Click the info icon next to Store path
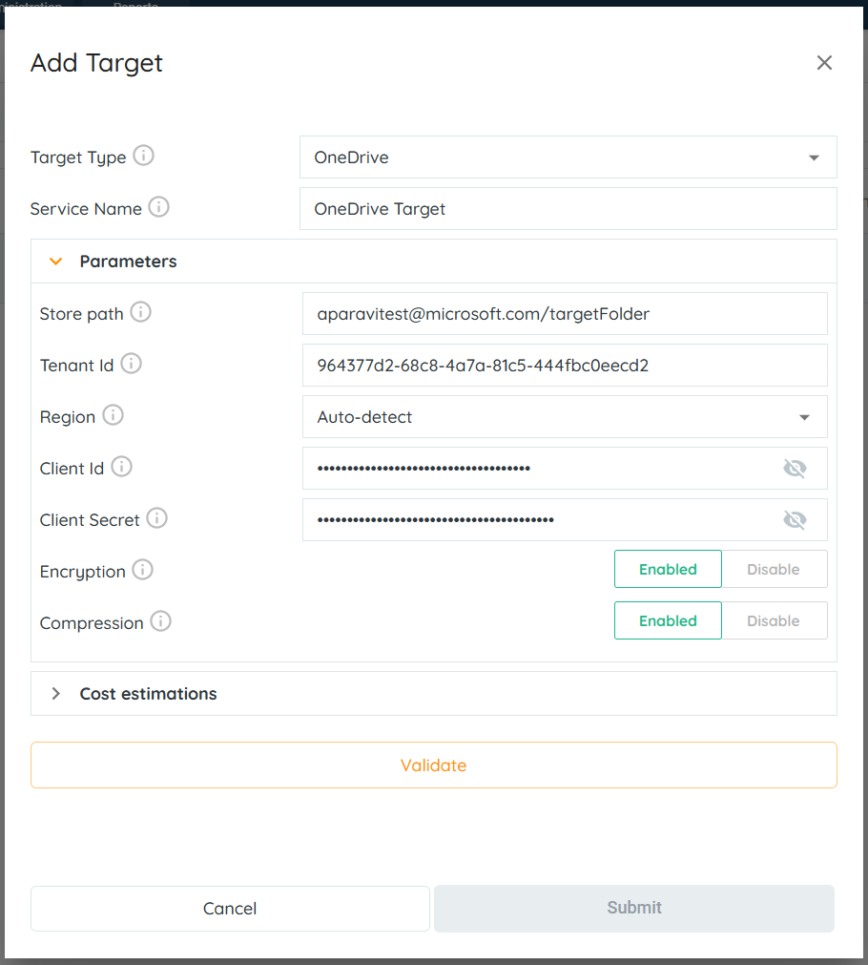The image size is (868, 965). [x=140, y=312]
